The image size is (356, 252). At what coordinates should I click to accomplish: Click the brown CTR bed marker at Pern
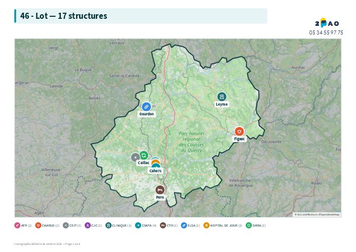point(160,190)
